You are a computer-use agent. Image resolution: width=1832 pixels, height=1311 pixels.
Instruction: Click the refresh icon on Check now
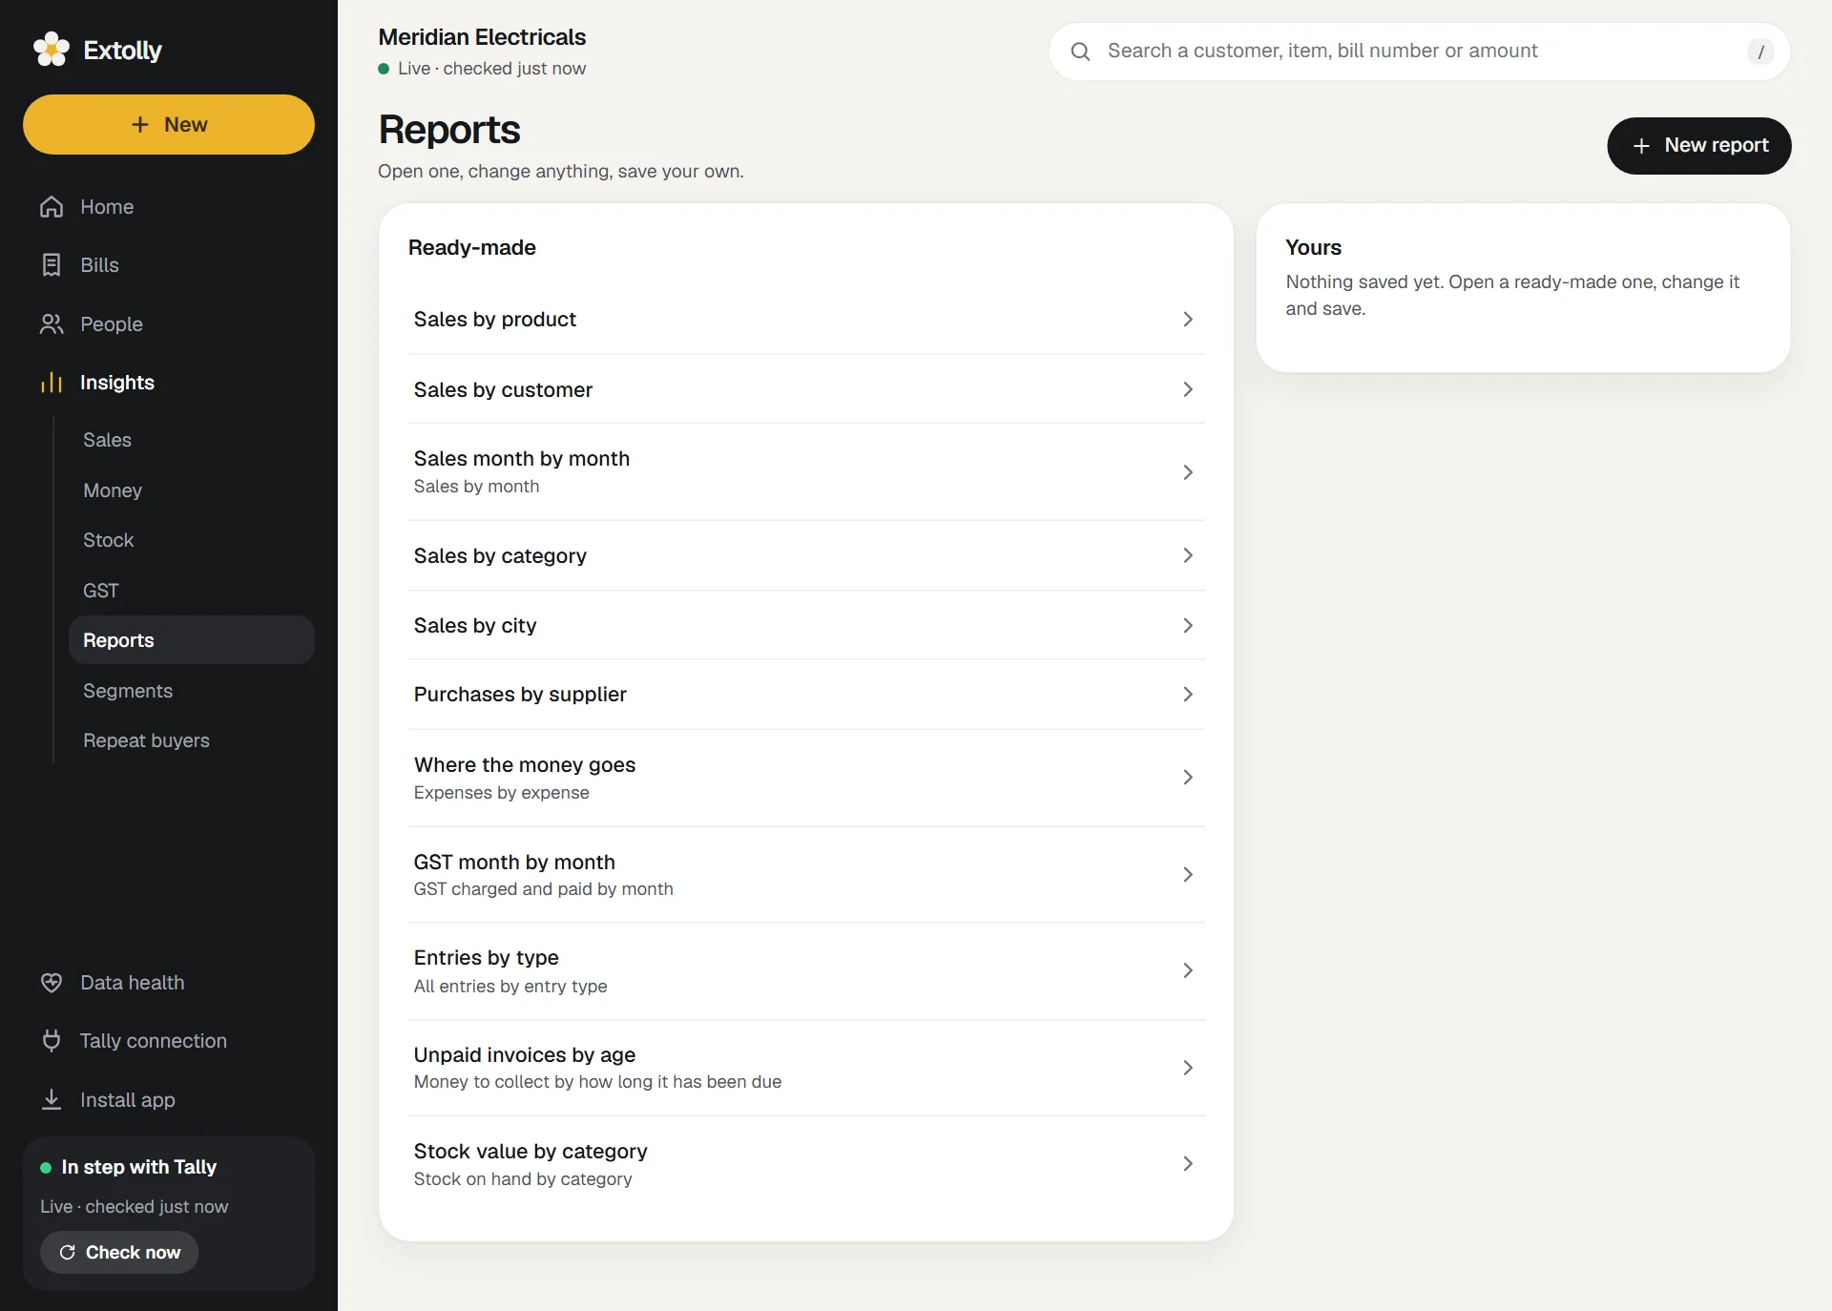coord(68,1253)
